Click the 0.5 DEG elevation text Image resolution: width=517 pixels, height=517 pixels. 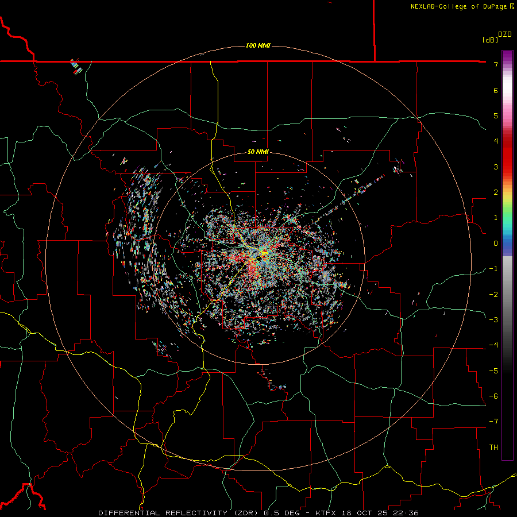281,513
